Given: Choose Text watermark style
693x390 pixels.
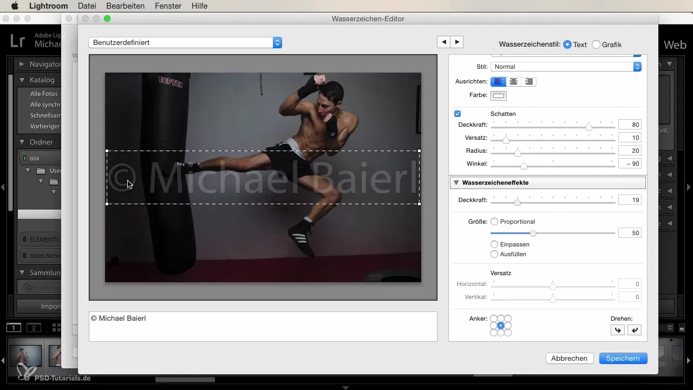Looking at the screenshot, I should (567, 44).
